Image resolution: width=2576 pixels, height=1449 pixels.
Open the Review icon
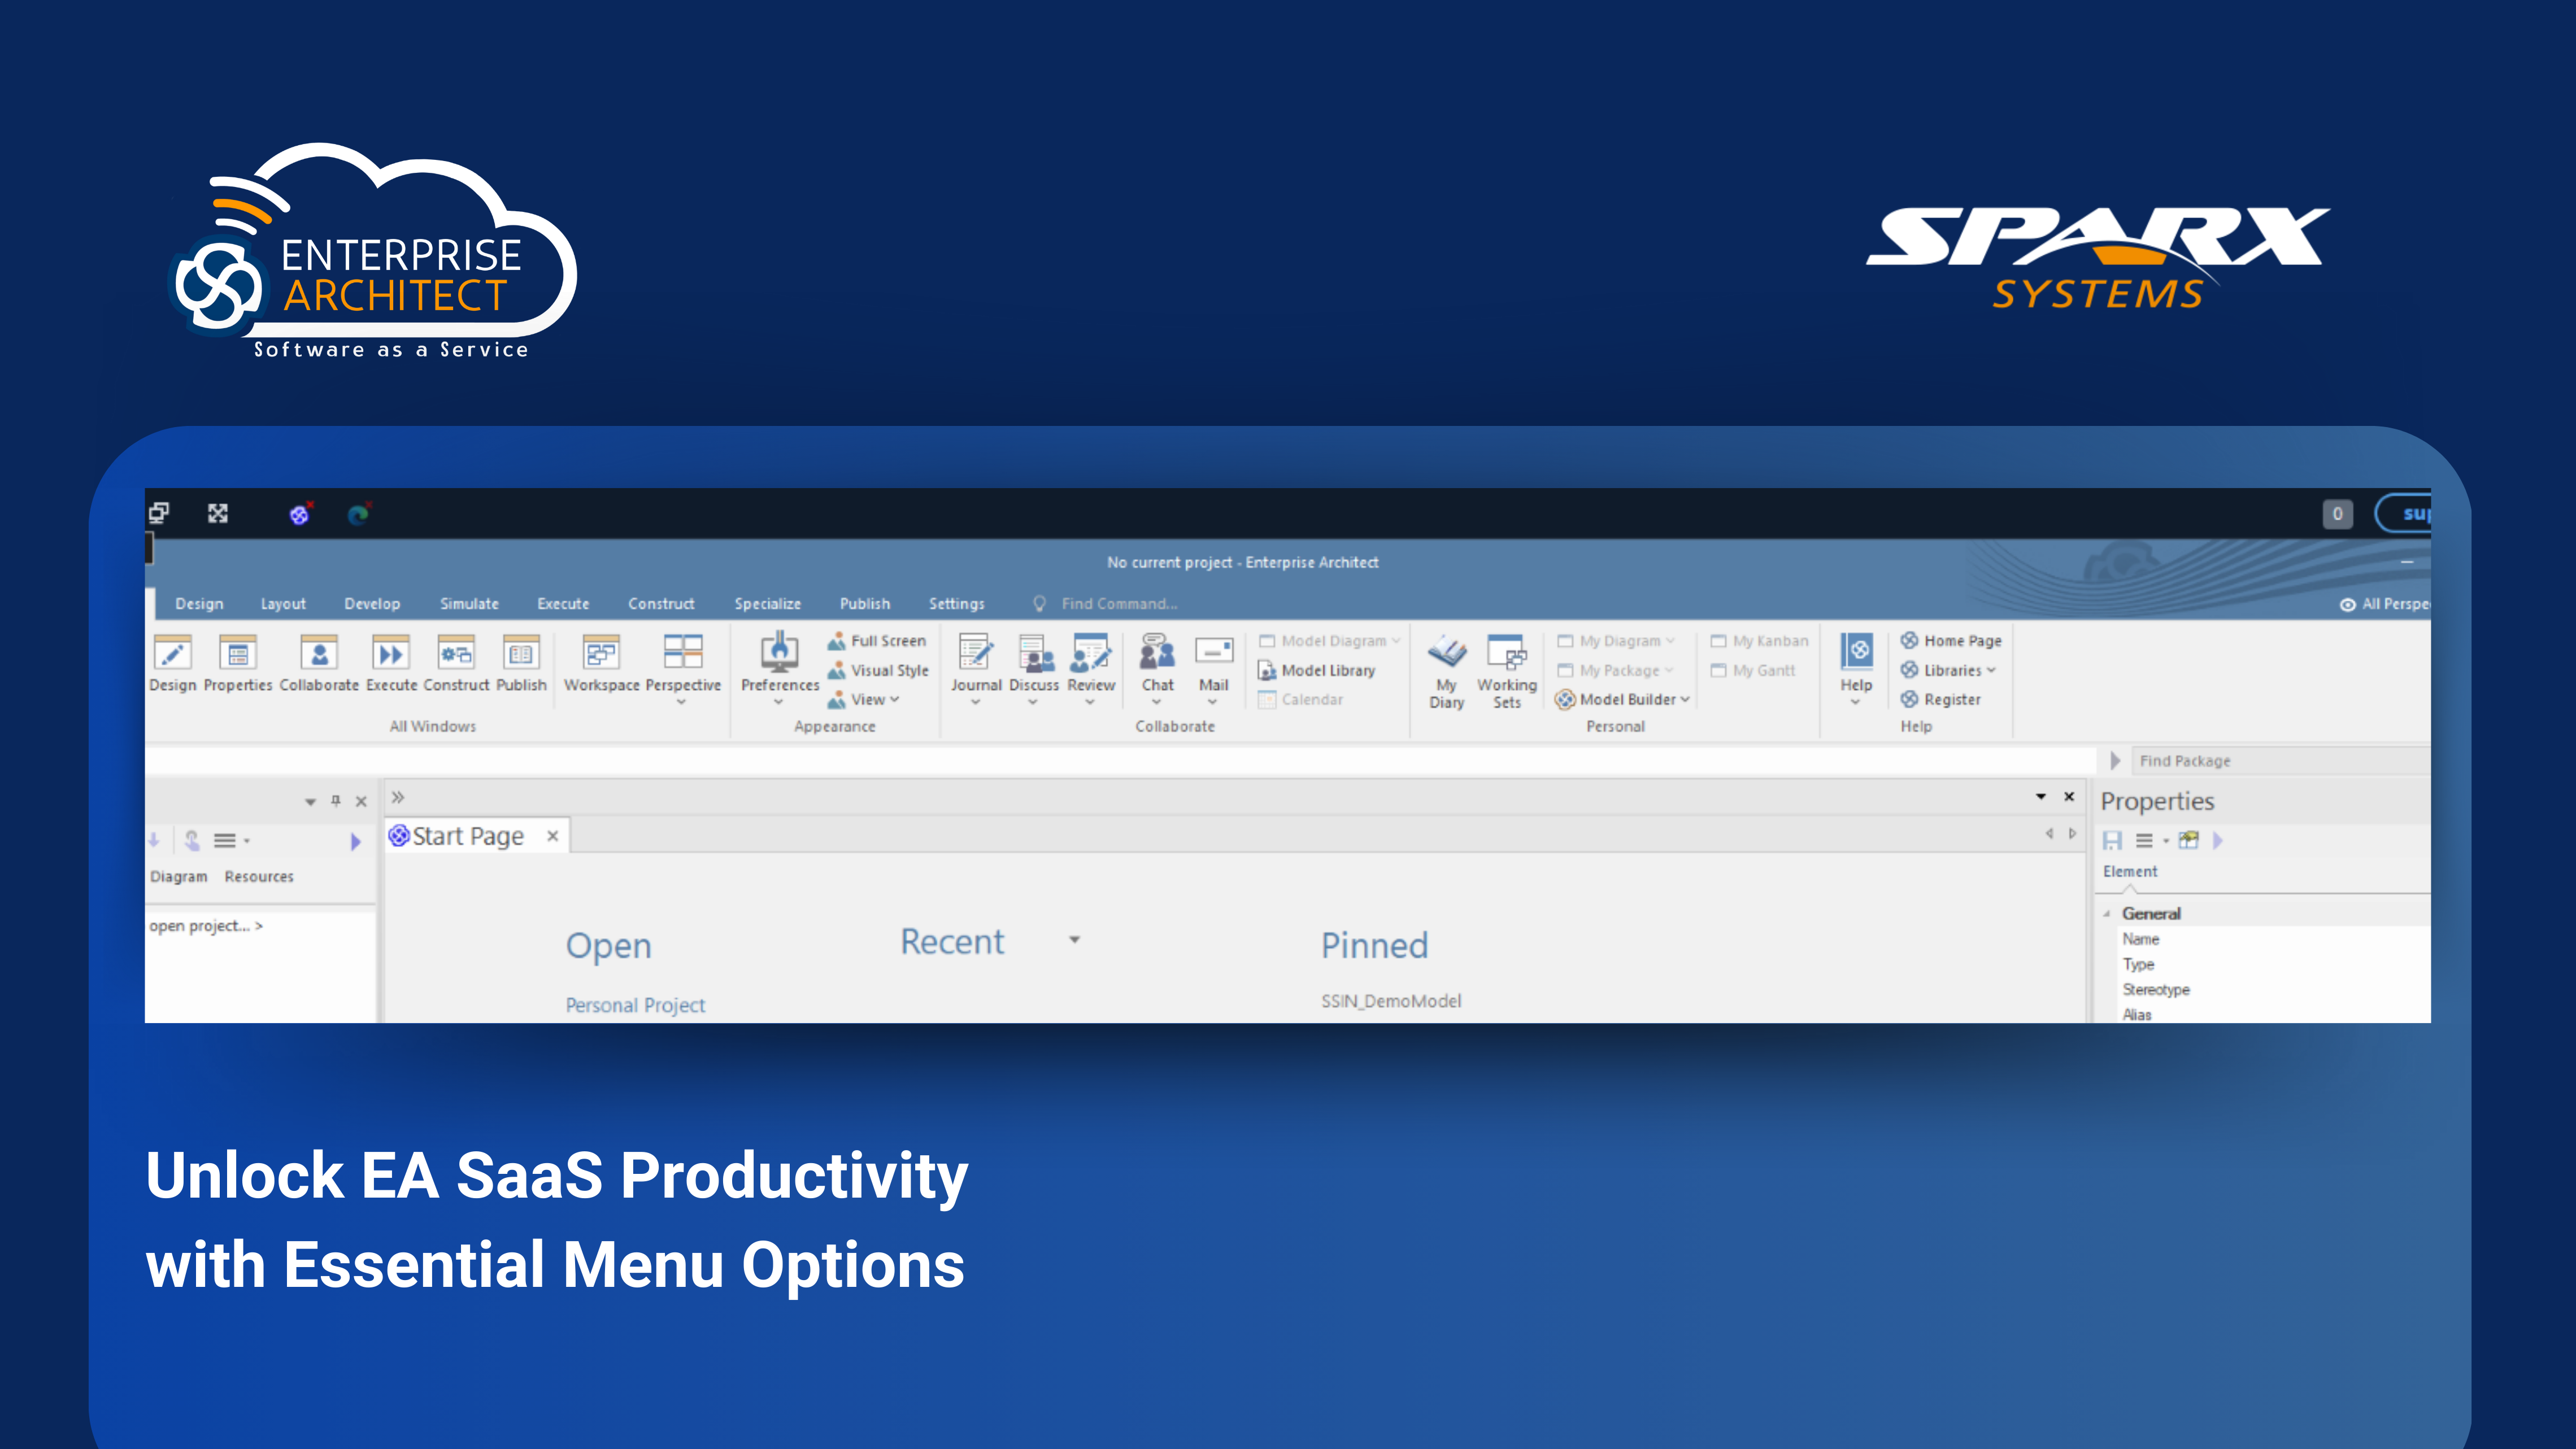coord(1090,654)
